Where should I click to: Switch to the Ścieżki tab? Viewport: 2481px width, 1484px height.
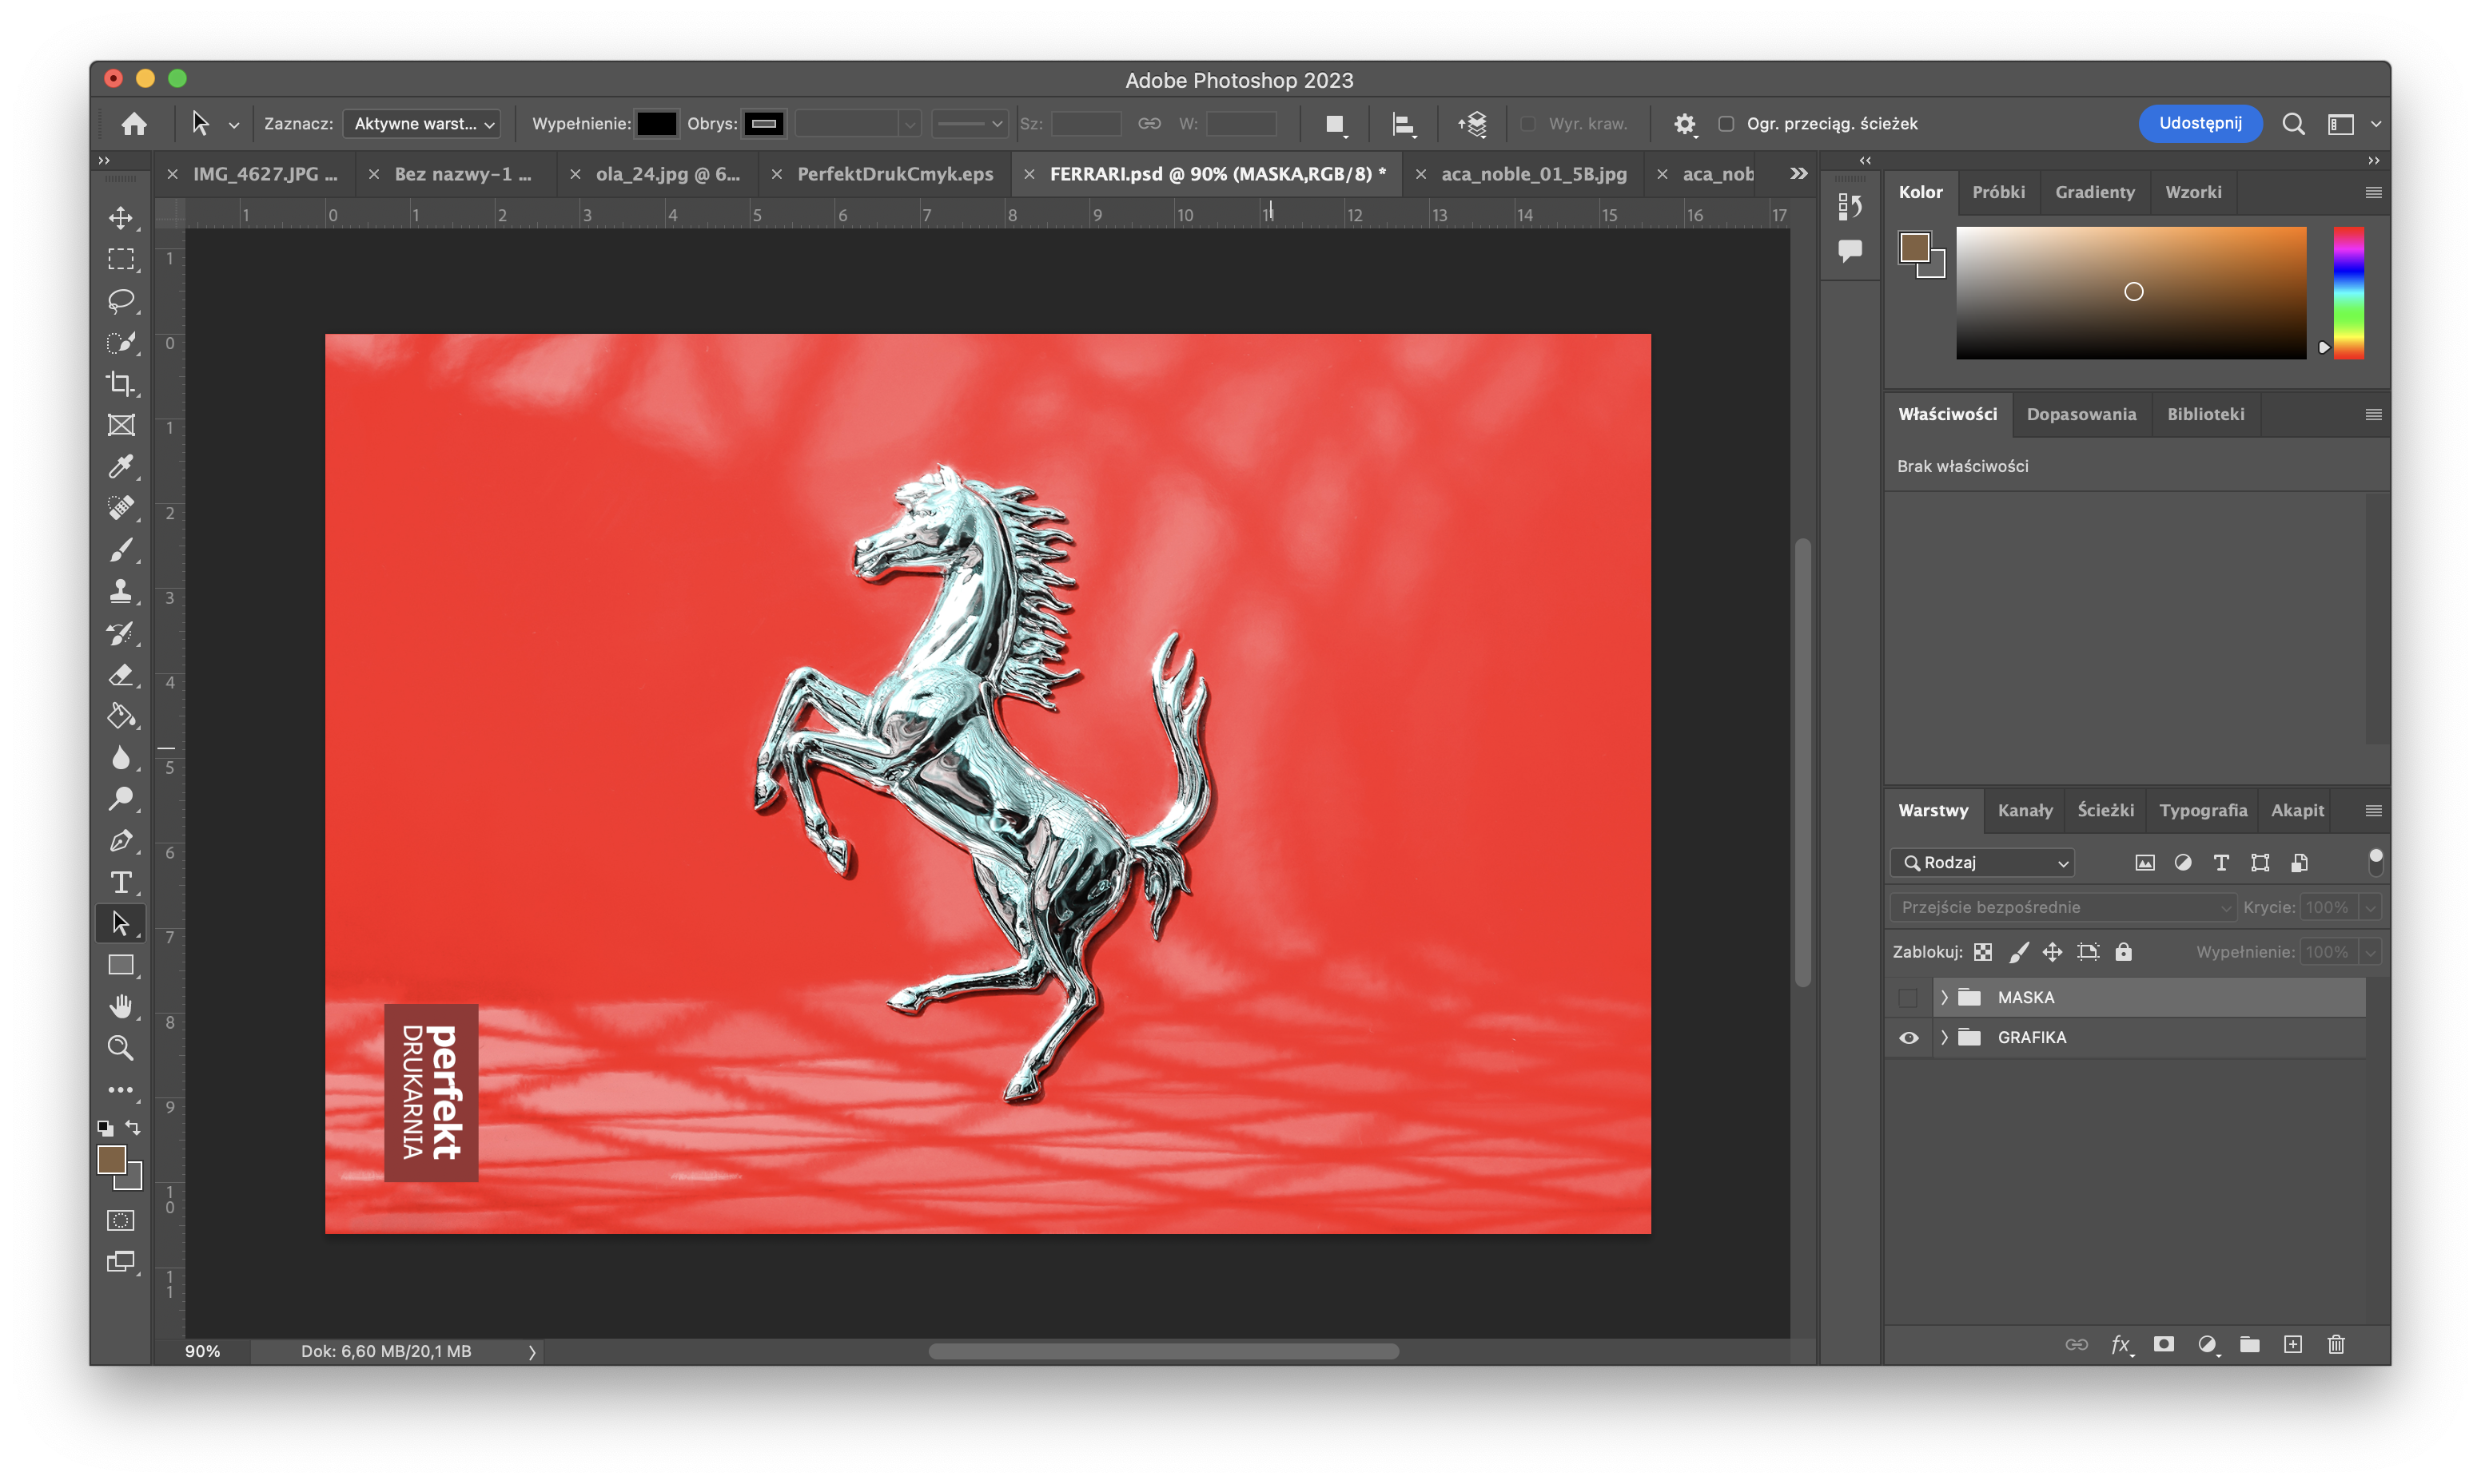click(2106, 811)
